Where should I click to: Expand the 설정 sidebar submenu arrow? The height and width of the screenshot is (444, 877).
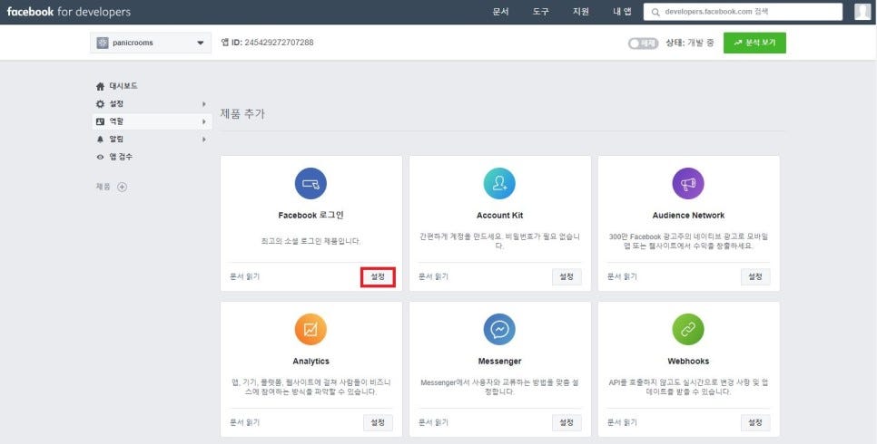coord(204,104)
